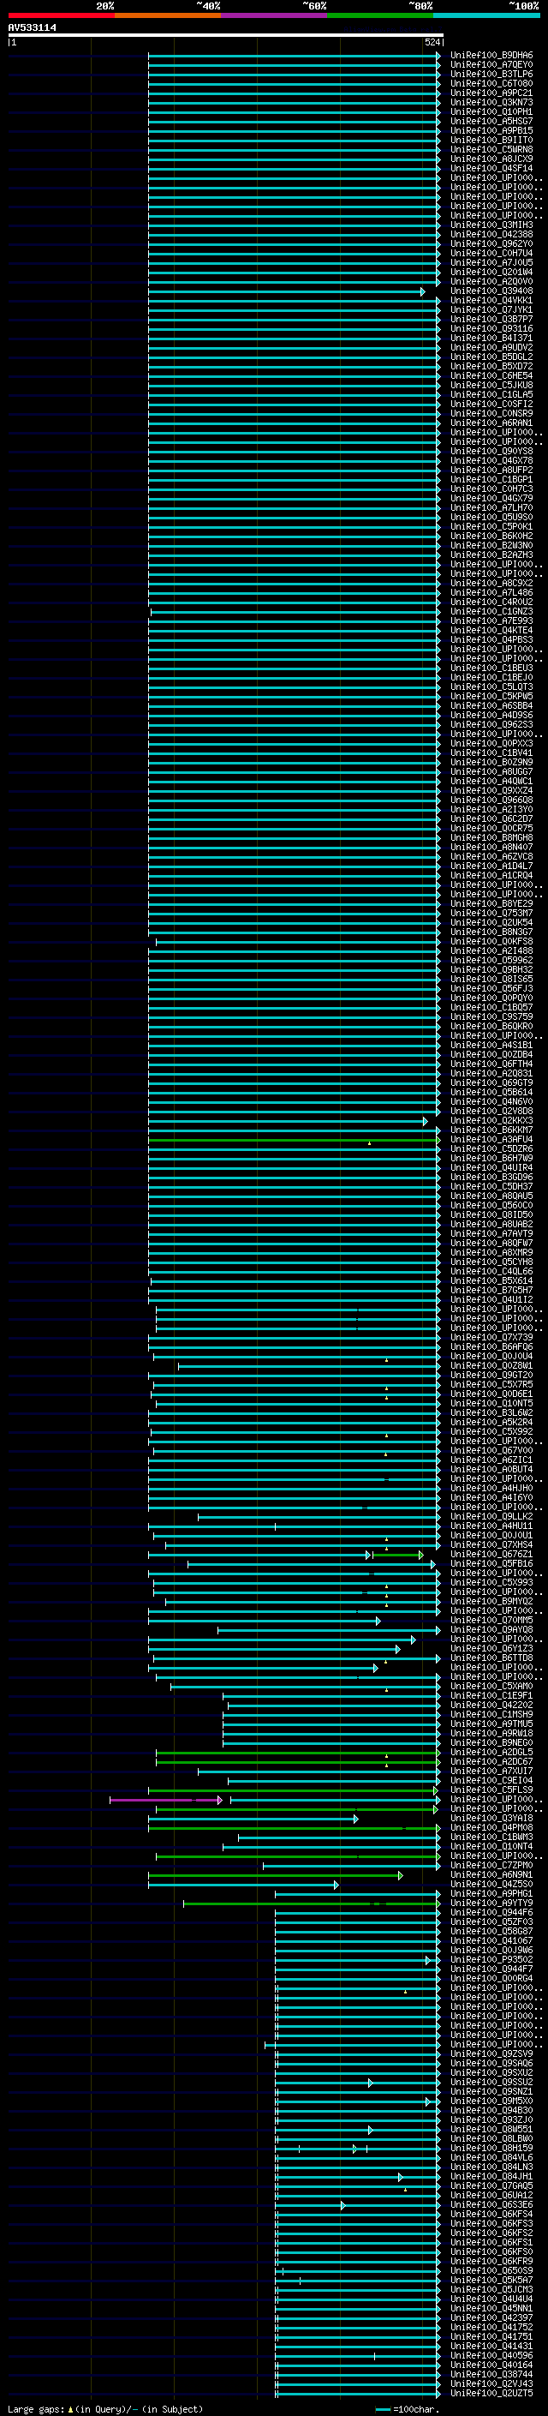Select hit label UniRef100_Q3YAI8
This screenshot has width=548, height=2416.
point(491,1818)
